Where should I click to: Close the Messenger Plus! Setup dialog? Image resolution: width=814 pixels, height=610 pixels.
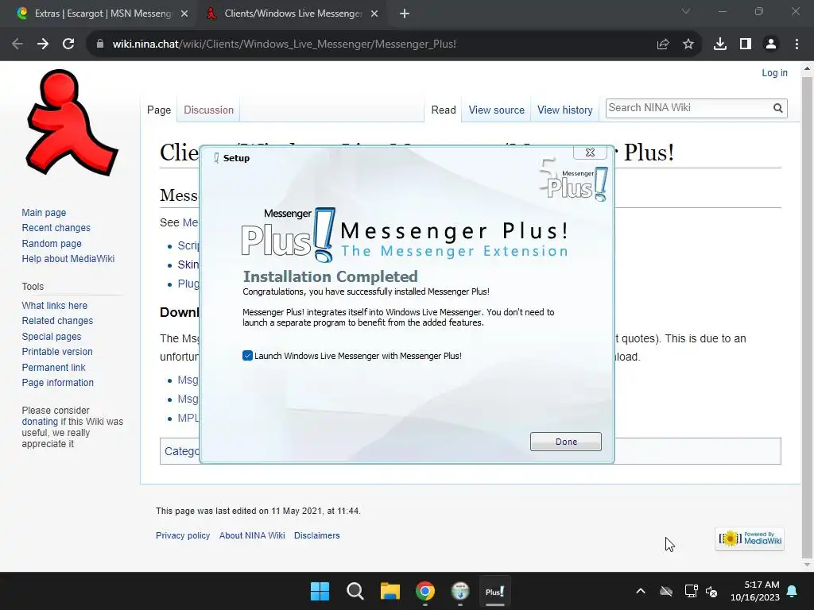591,152
